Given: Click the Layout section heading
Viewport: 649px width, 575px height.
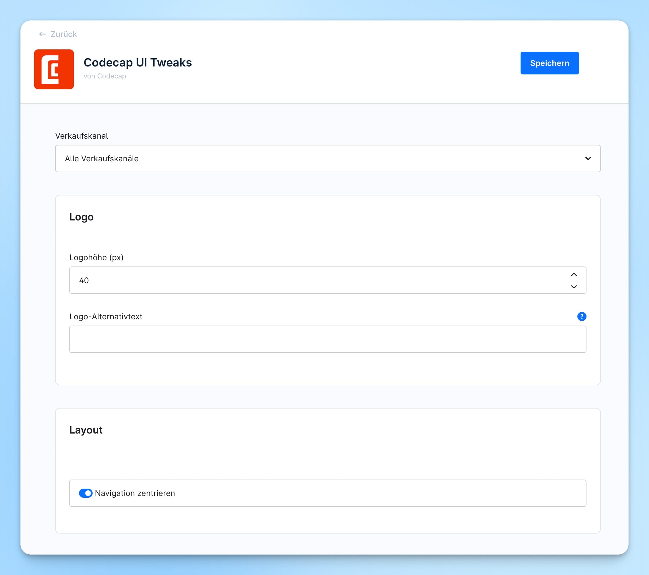Looking at the screenshot, I should (86, 430).
